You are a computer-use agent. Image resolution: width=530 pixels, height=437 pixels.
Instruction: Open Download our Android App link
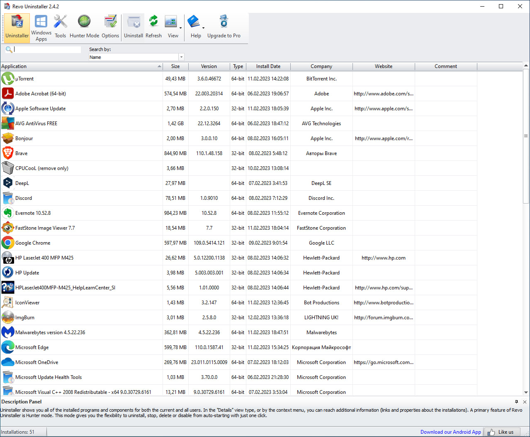tap(451, 432)
